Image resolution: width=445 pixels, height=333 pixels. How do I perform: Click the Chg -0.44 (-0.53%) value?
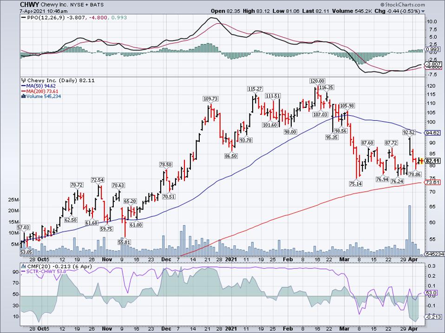tap(397, 11)
